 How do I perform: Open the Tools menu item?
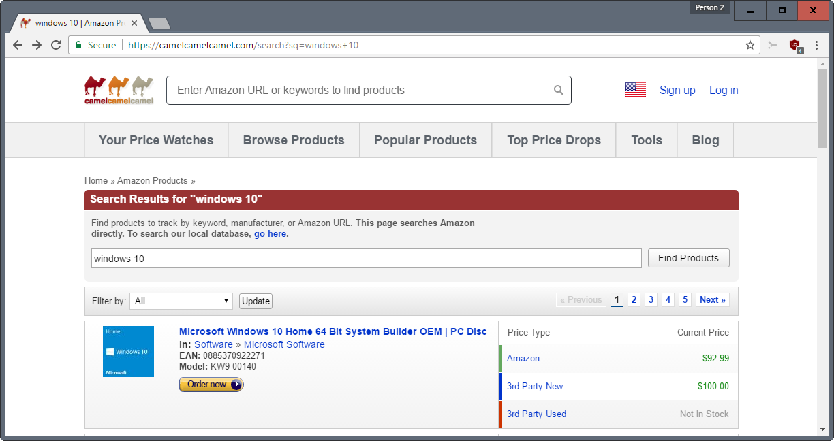[x=647, y=140]
